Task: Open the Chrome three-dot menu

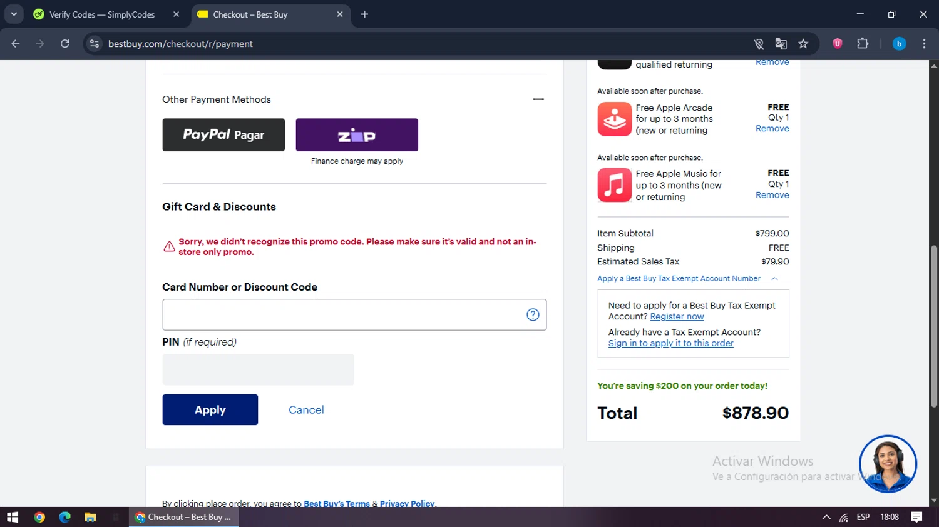Action: (x=924, y=44)
